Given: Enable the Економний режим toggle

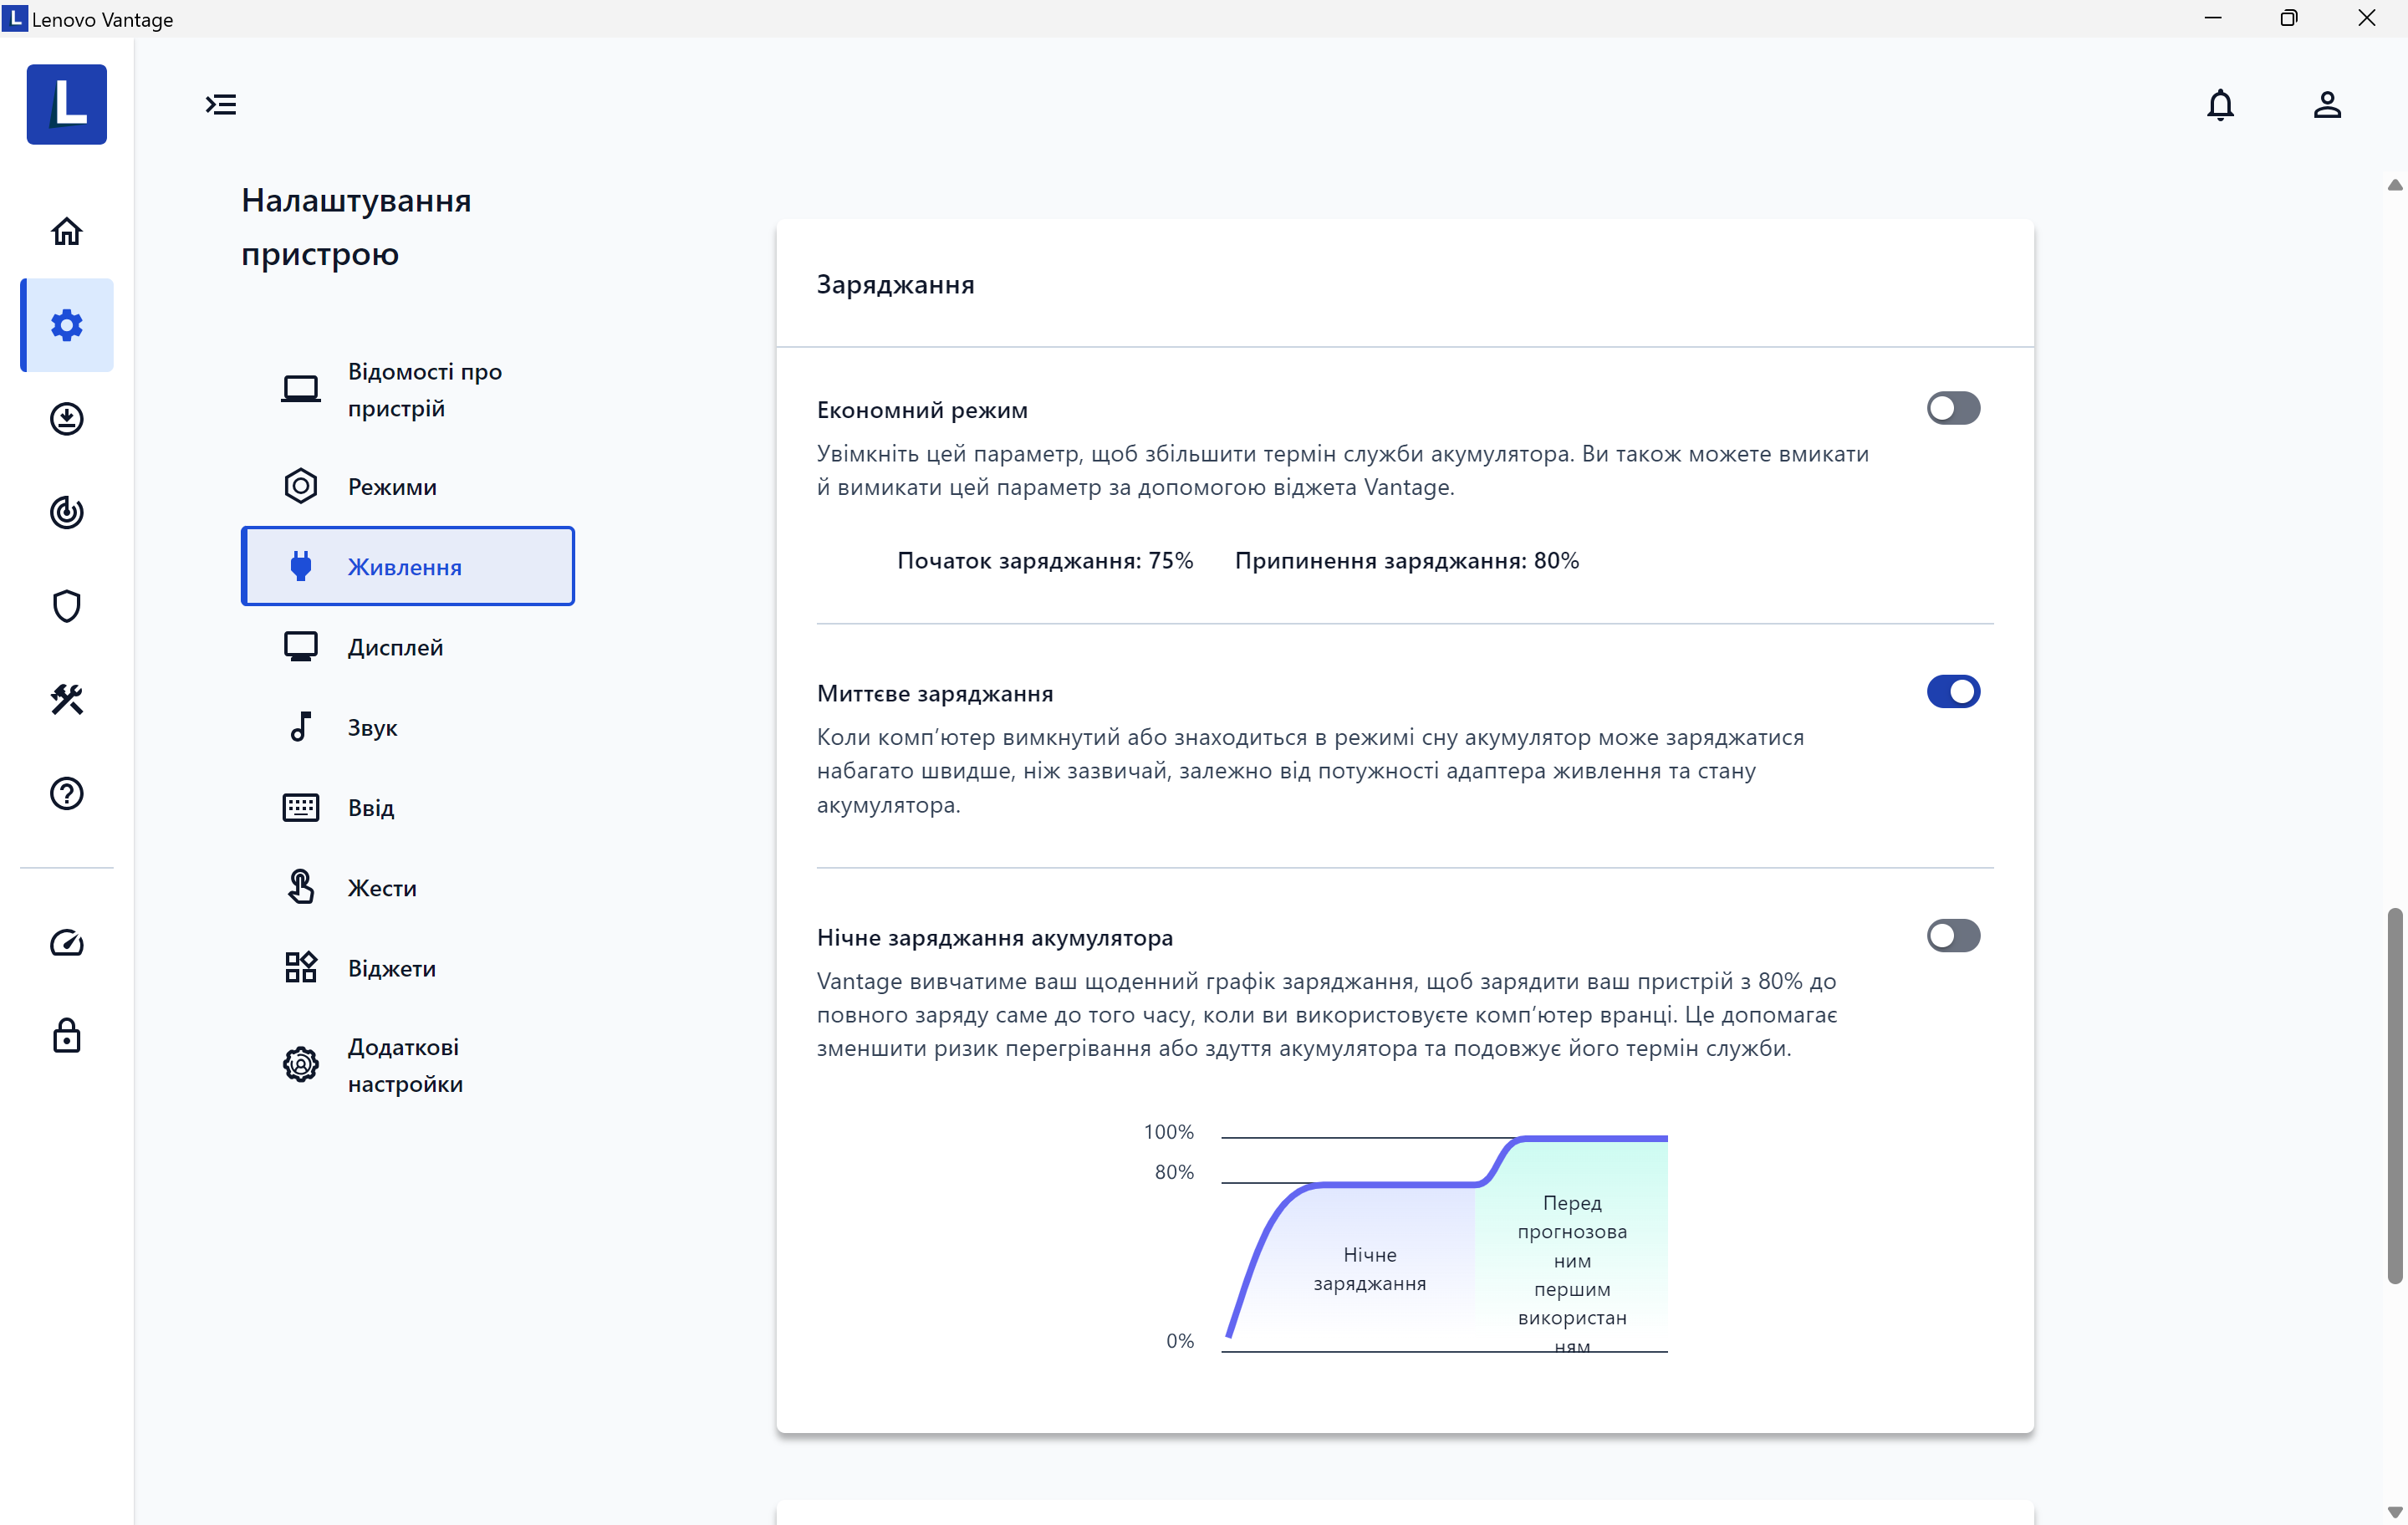Looking at the screenshot, I should (1952, 408).
